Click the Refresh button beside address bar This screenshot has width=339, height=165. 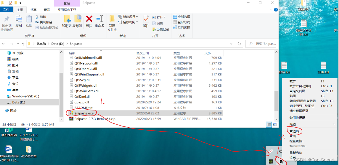[239, 44]
